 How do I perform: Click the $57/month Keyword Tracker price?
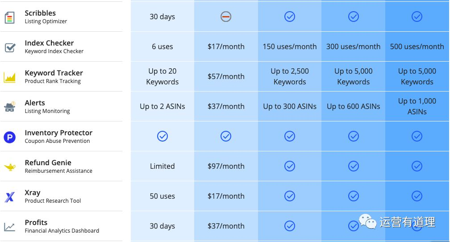point(226,76)
